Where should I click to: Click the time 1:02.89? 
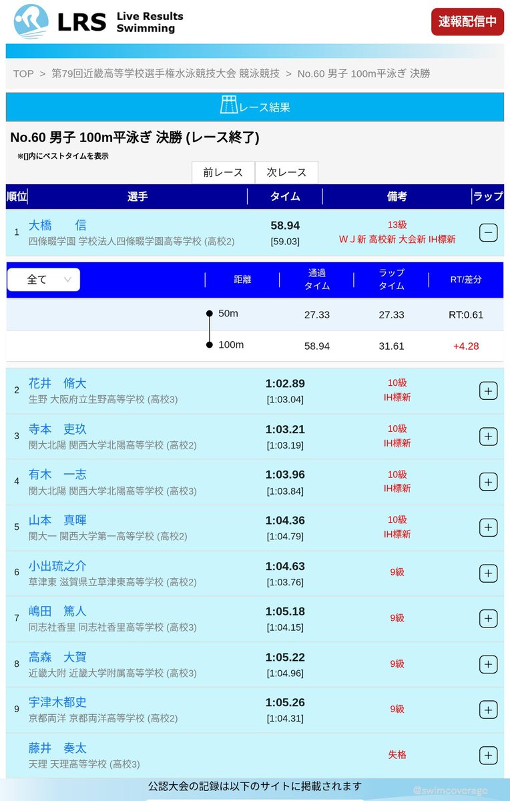coord(285,383)
